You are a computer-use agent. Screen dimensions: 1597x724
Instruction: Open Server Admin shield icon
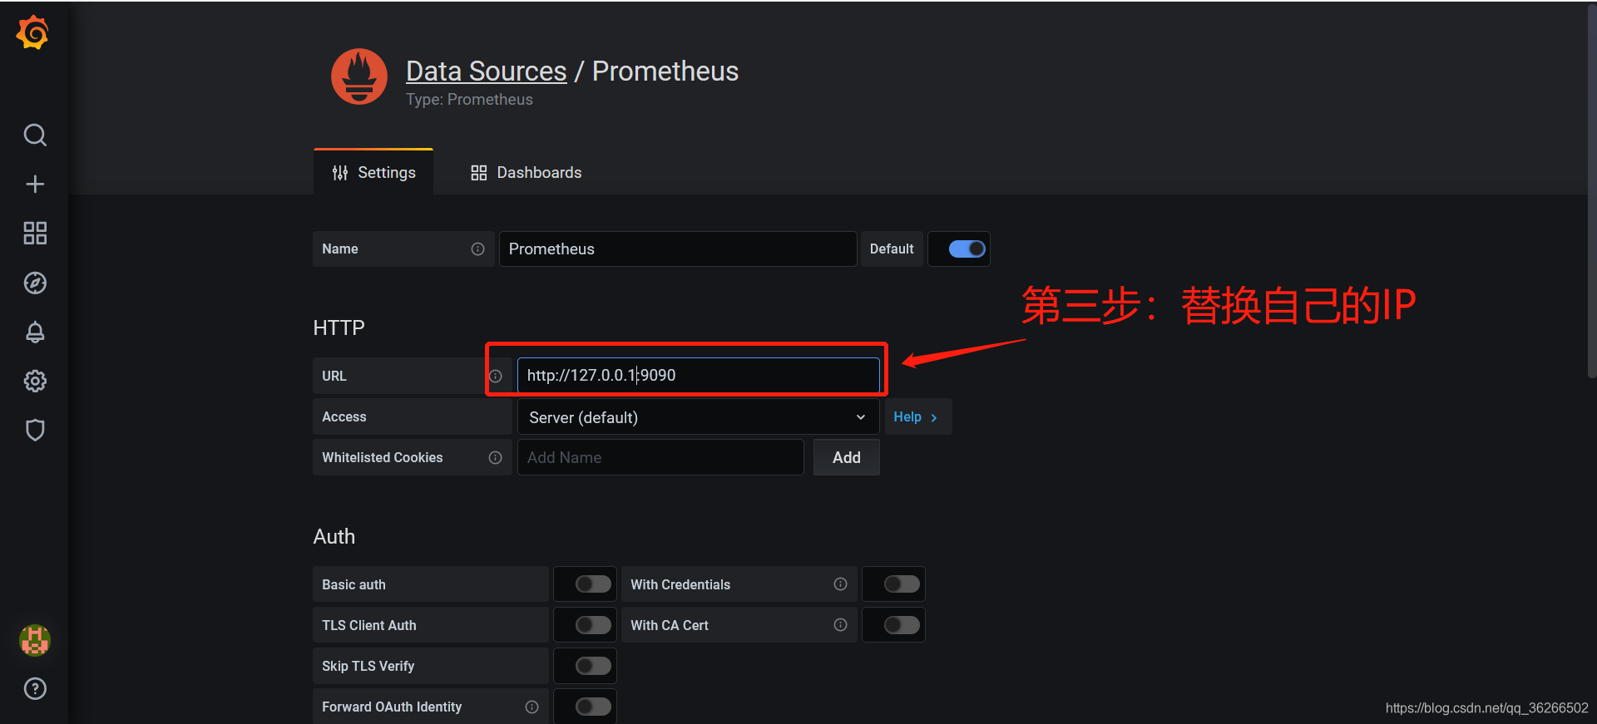coord(35,430)
